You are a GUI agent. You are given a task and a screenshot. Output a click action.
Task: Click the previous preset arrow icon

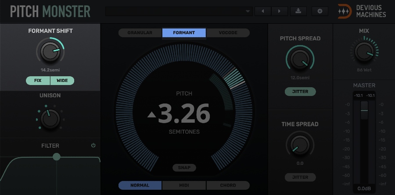point(263,11)
